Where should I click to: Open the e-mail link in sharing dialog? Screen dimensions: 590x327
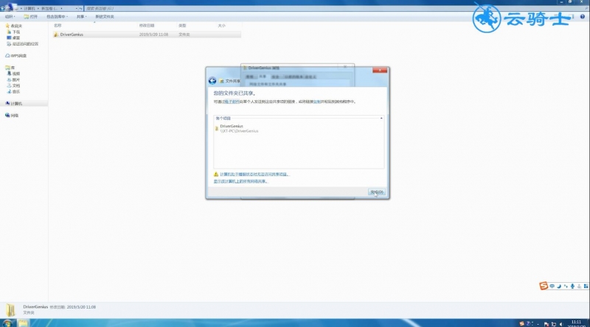(x=231, y=102)
